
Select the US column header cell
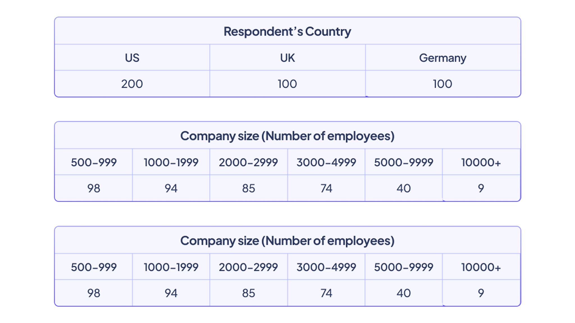pyautogui.click(x=132, y=58)
